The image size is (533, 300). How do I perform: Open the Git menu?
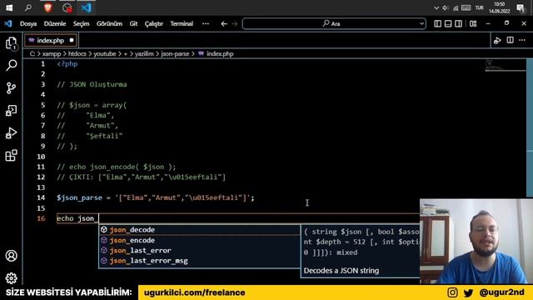pyautogui.click(x=133, y=24)
